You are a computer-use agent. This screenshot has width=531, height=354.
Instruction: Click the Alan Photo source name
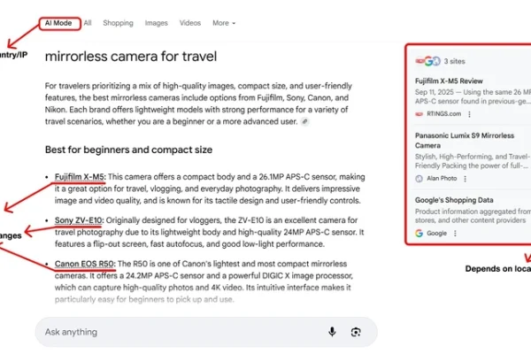442,179
